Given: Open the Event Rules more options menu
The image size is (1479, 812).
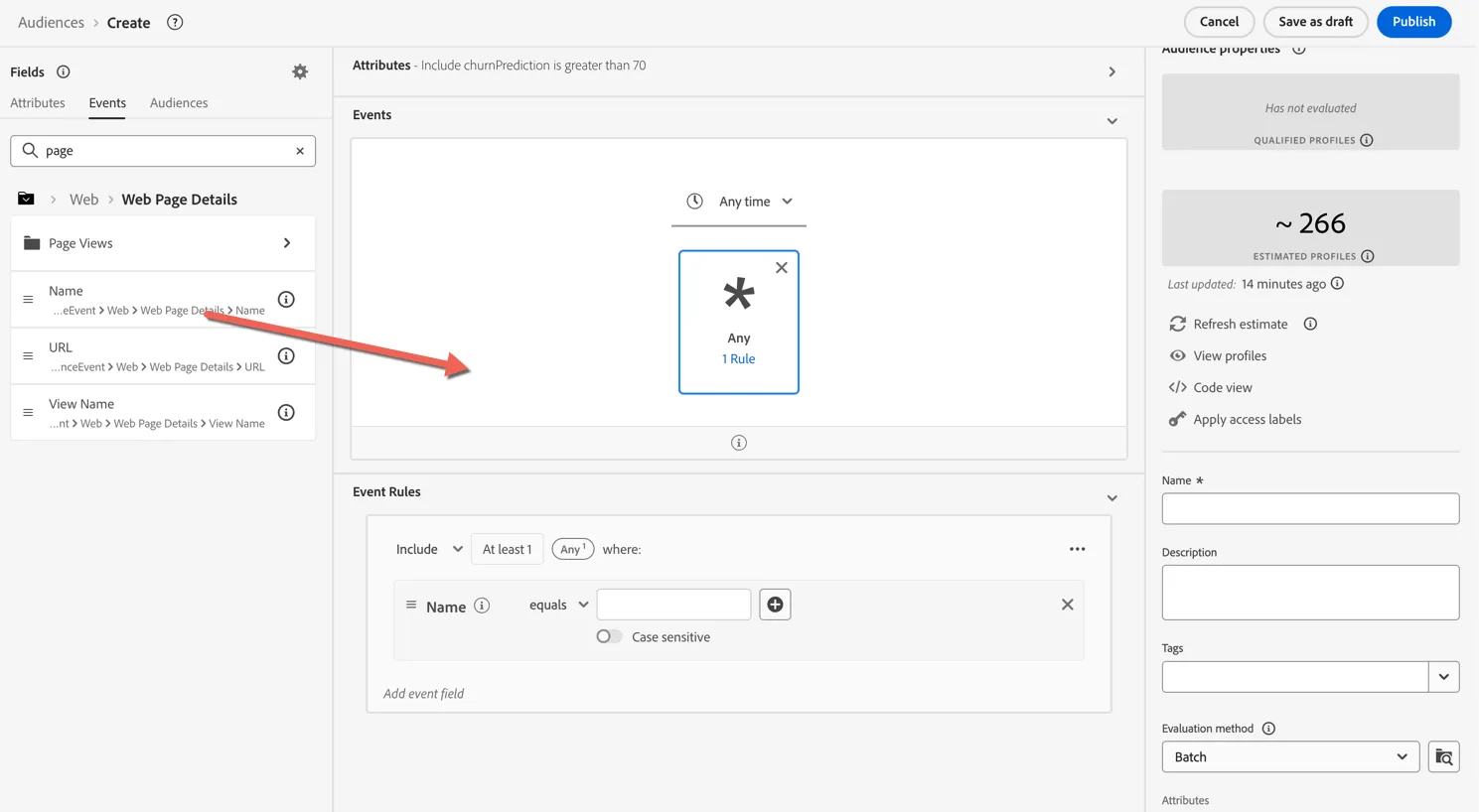Looking at the screenshot, I should pyautogui.click(x=1078, y=549).
